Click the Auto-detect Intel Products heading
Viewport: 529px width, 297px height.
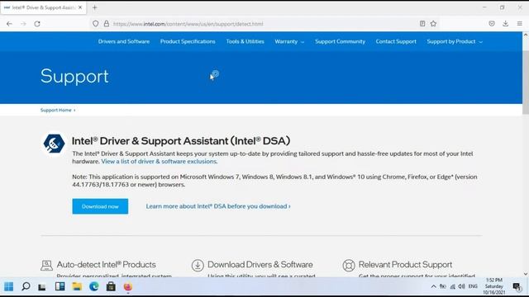[x=107, y=264]
